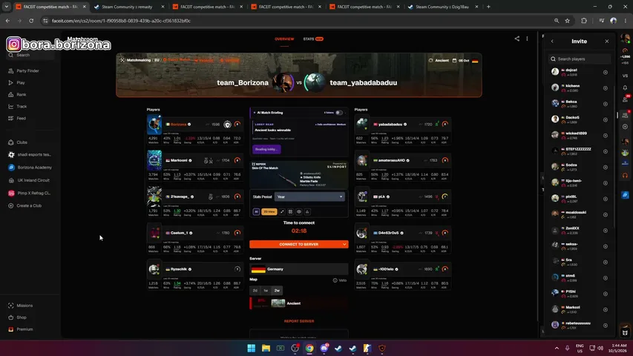Open the map Veto info
The width and height of the screenshot is (633, 356).
tap(340, 280)
